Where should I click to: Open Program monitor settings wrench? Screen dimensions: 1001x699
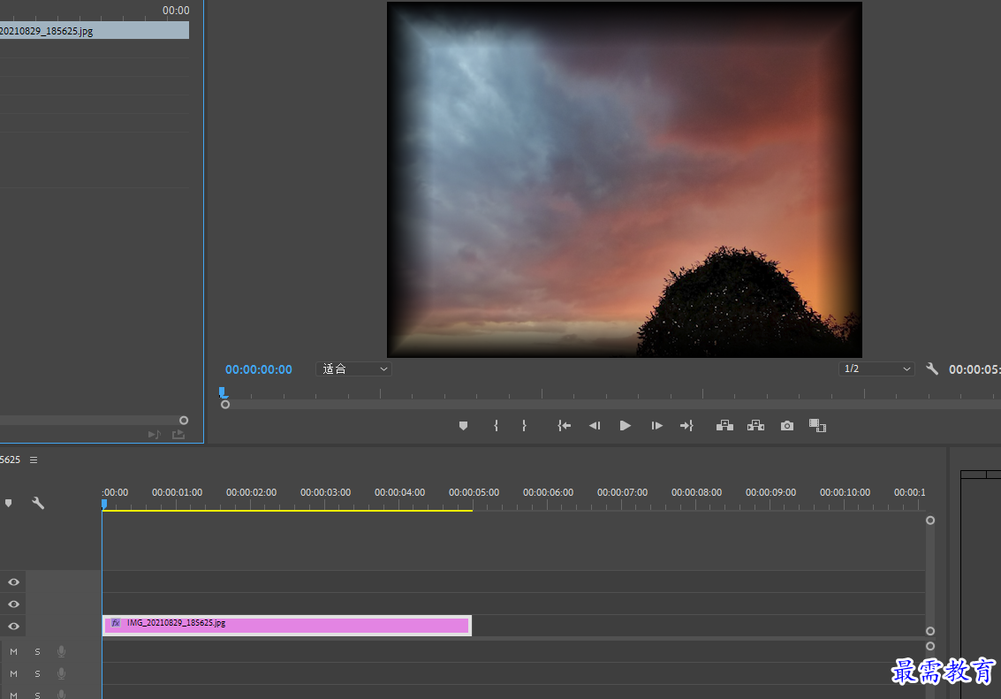click(932, 369)
